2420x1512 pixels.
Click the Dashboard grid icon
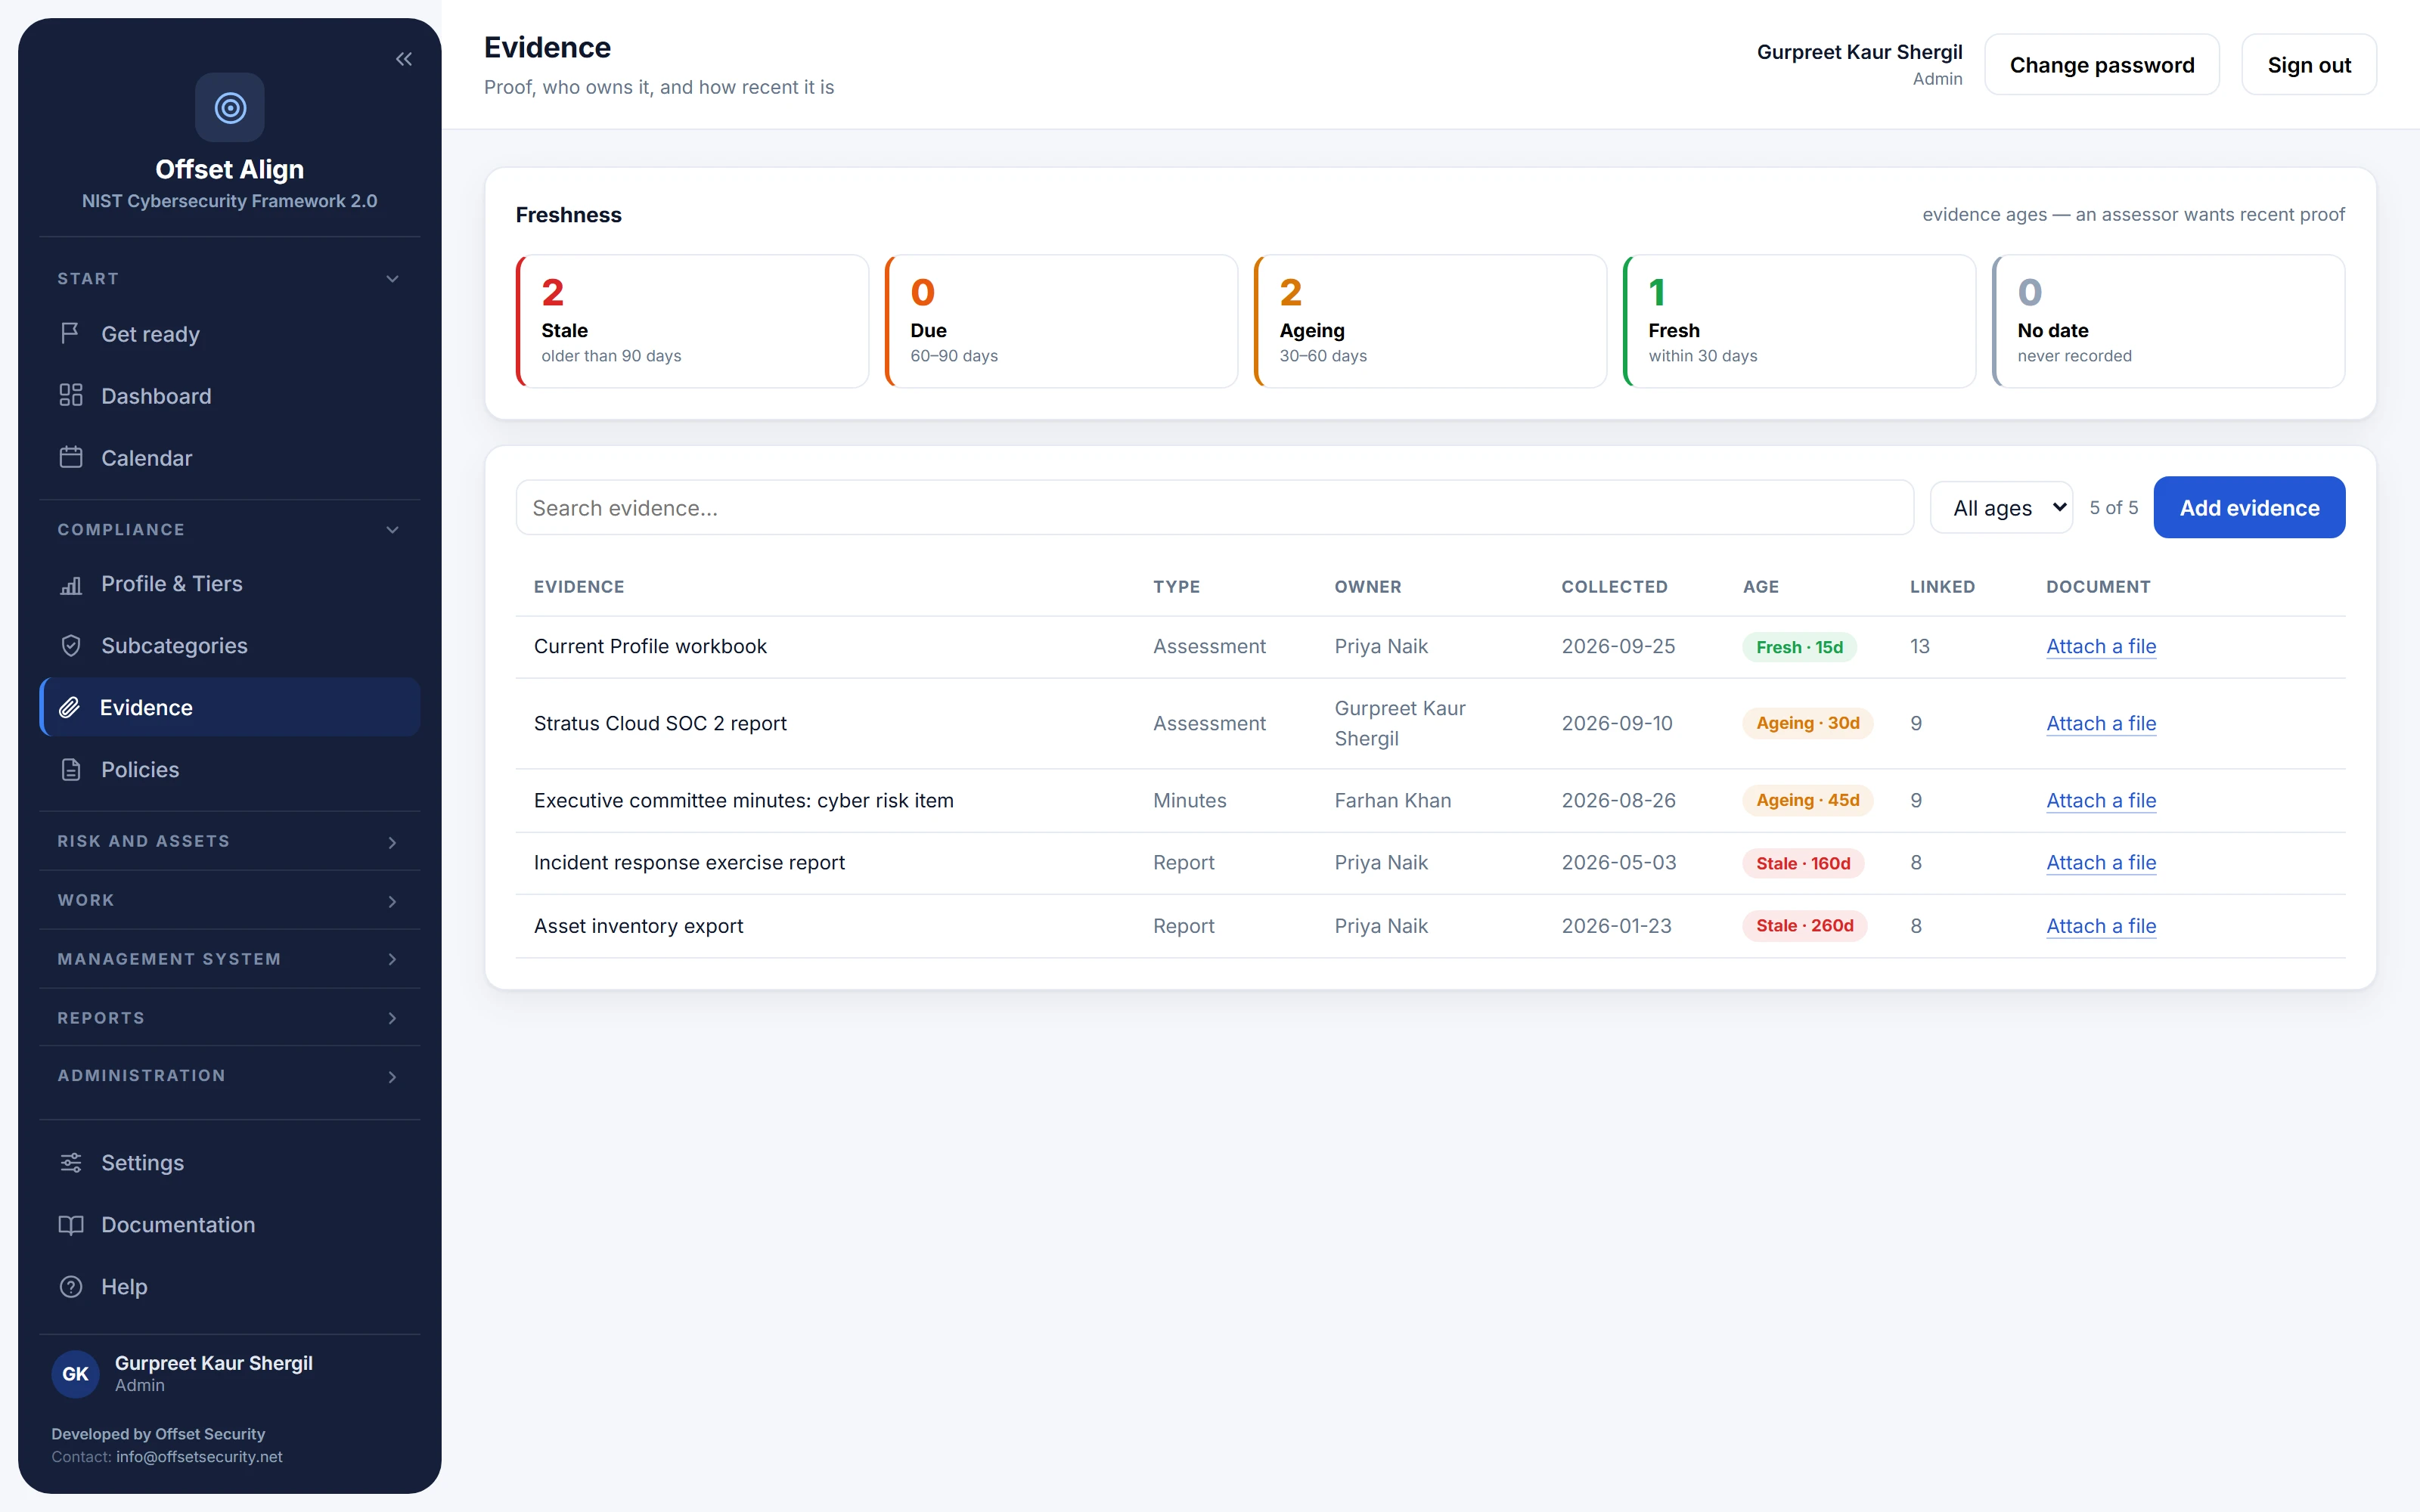point(70,395)
